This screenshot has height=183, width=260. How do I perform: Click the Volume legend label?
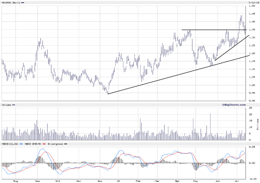point(6,105)
